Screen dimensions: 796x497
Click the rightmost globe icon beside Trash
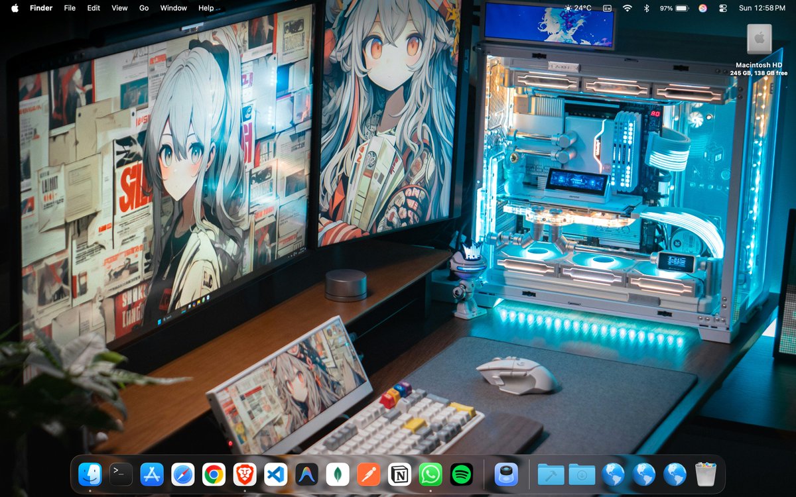point(675,474)
